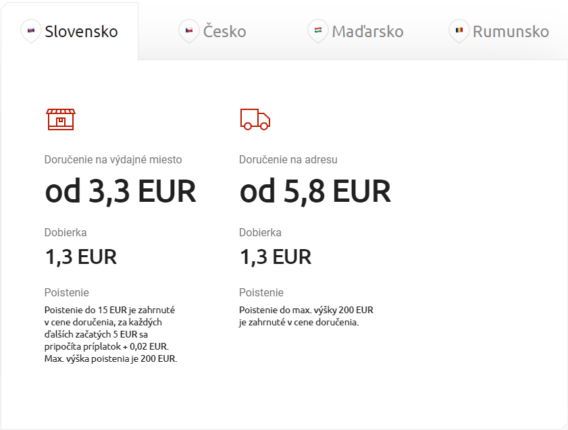Click the right 'Poistenie' heading
The height and width of the screenshot is (430, 568).
(261, 292)
